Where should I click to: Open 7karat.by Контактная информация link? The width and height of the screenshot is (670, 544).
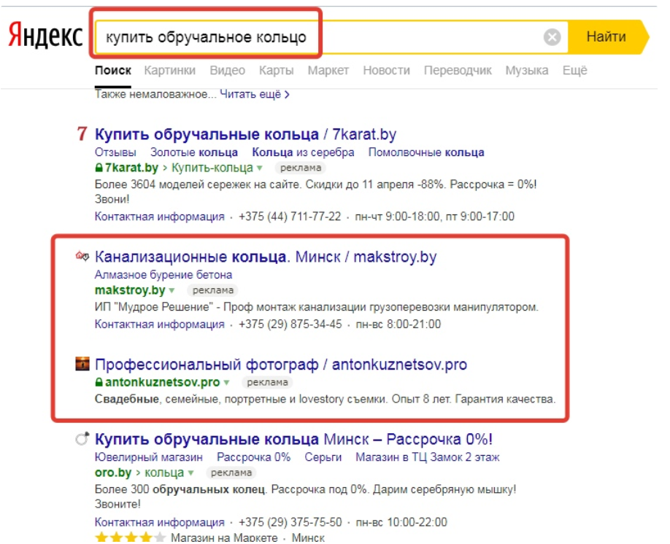click(x=159, y=217)
